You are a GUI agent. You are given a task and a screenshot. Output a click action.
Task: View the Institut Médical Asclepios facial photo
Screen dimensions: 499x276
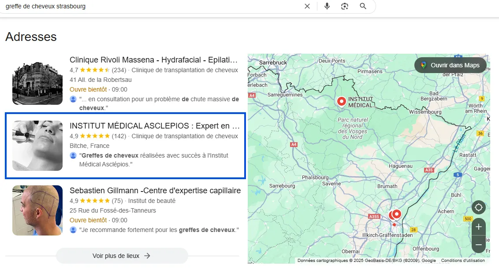click(37, 146)
